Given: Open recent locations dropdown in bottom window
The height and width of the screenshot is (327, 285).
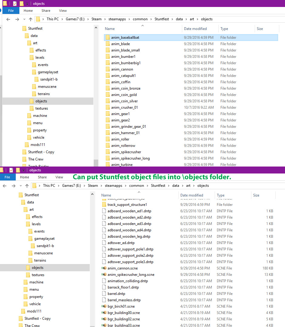Looking at the screenshot, I should tap(21, 186).
